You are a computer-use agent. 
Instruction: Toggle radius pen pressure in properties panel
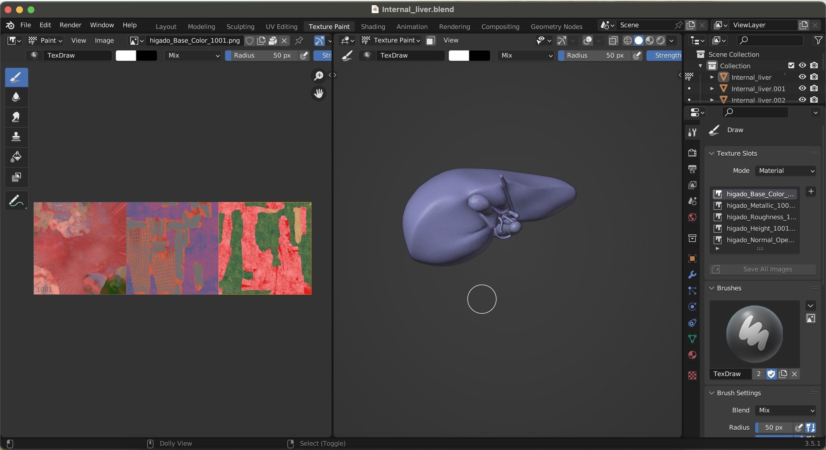tap(798, 428)
